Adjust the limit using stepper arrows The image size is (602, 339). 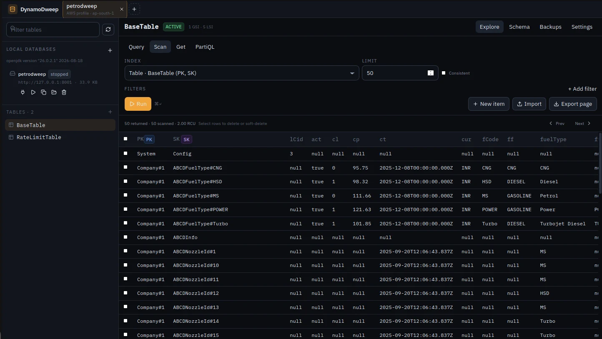tap(431, 73)
